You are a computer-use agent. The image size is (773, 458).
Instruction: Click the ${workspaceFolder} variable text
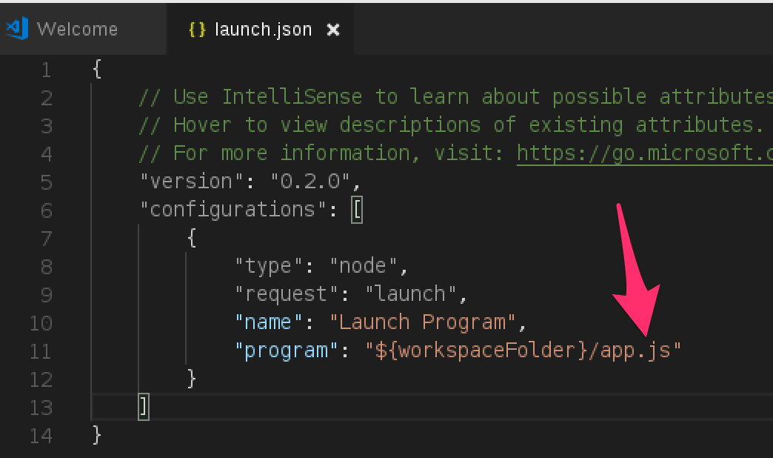tap(481, 351)
